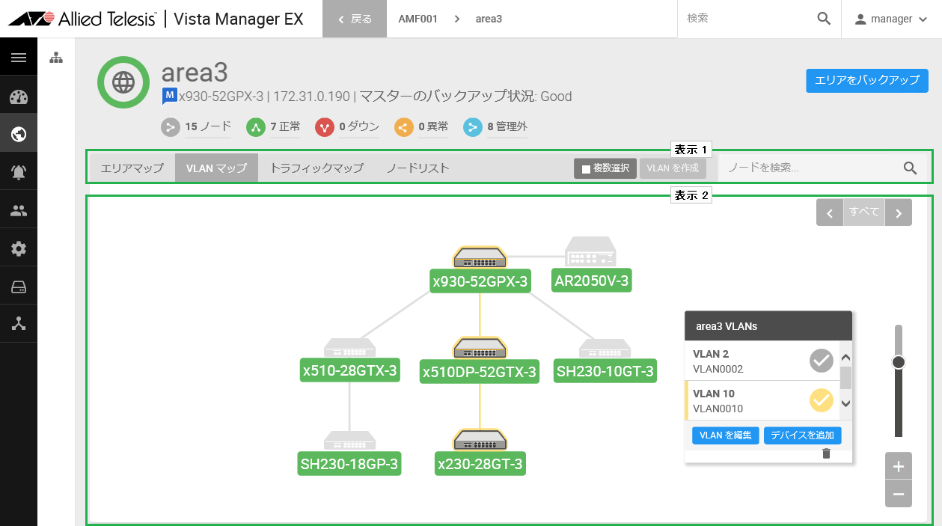Open the alarm bell events icon

(x=19, y=173)
